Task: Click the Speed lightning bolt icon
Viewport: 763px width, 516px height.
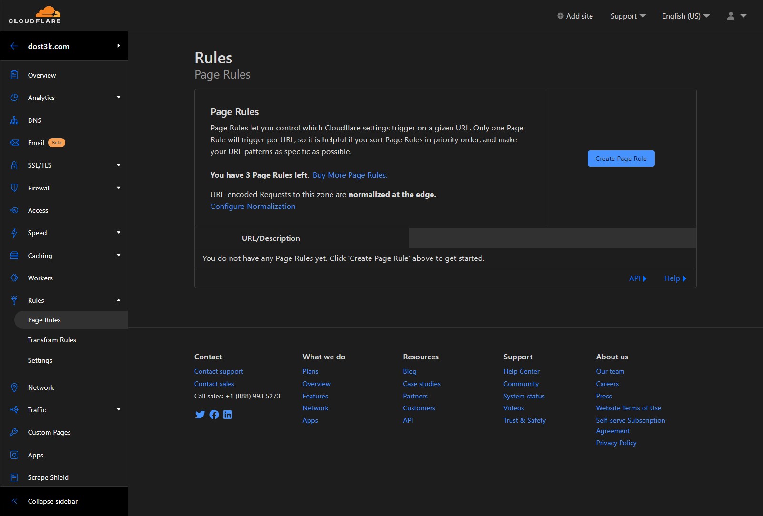Action: point(14,233)
